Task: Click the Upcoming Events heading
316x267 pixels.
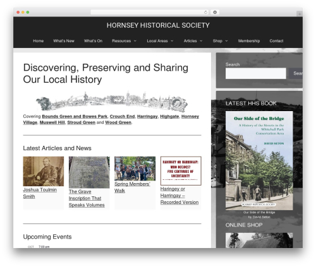Action: point(47,237)
